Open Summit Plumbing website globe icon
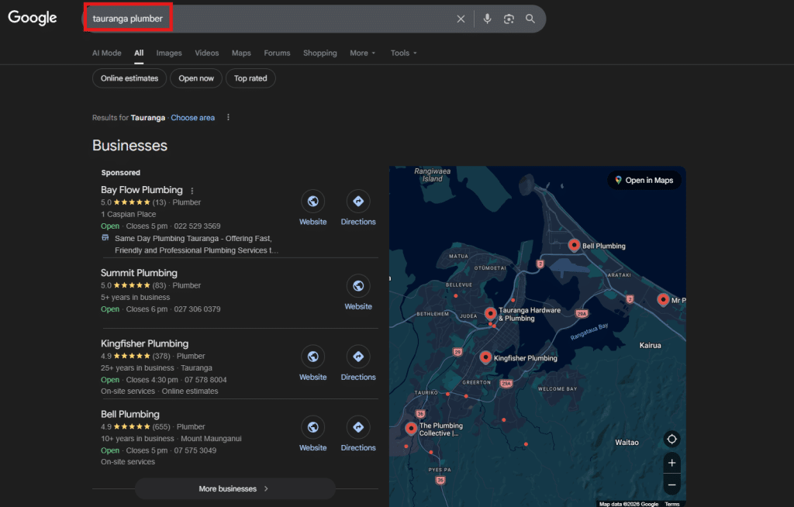The height and width of the screenshot is (507, 794). (358, 286)
